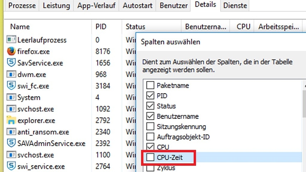Click the Spalten auswählen dialog title
The image size is (306, 172).
click(x=171, y=42)
